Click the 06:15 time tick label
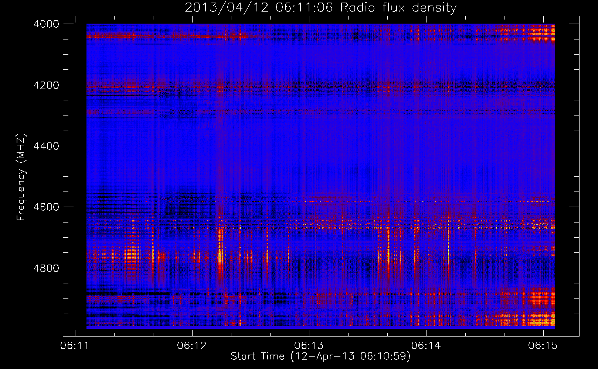 point(543,345)
